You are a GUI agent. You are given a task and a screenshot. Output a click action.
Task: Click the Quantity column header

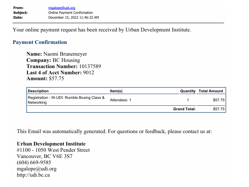coord(188,91)
